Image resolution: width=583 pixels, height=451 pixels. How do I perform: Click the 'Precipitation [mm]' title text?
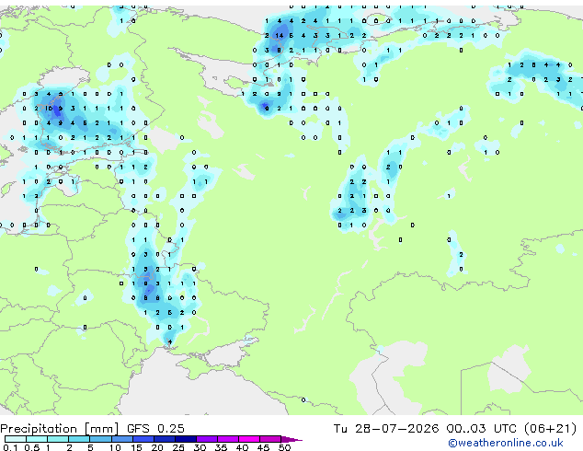click(x=60, y=429)
